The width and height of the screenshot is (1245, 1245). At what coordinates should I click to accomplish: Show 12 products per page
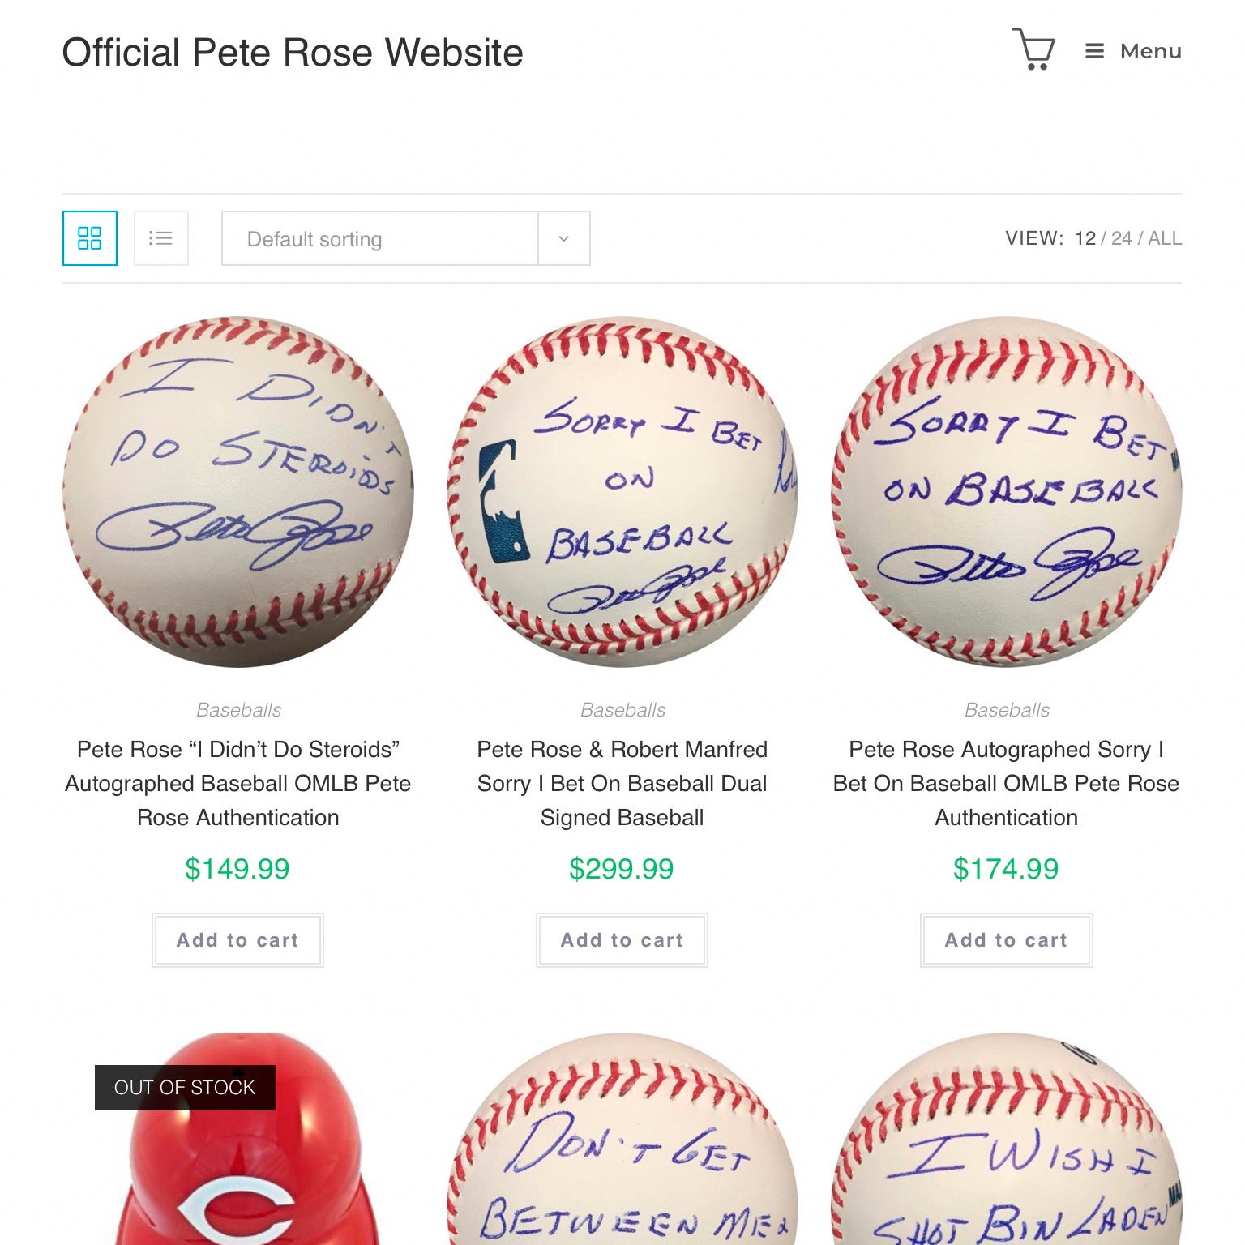pos(1085,238)
